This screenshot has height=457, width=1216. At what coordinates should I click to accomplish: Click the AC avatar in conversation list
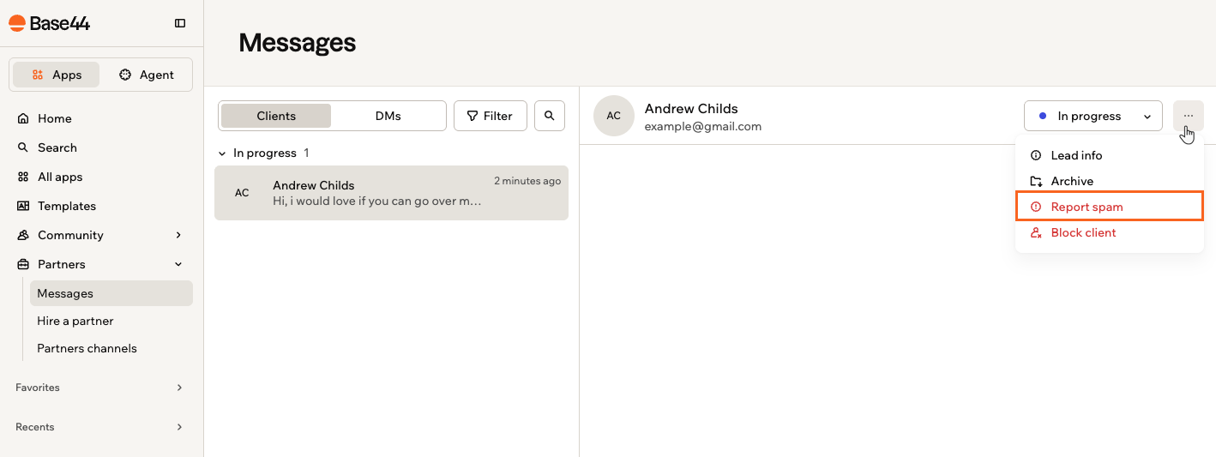pyautogui.click(x=242, y=193)
